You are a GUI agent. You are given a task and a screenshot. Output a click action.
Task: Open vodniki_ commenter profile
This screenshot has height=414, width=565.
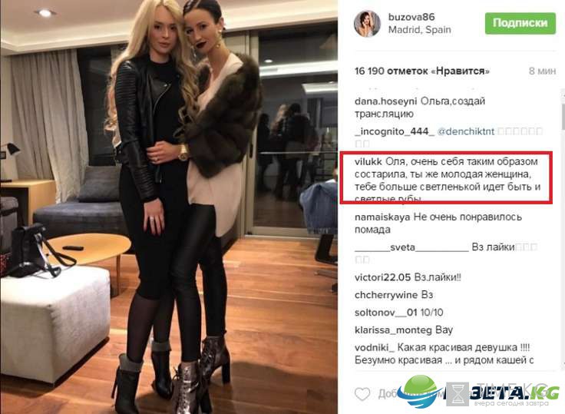click(x=375, y=348)
